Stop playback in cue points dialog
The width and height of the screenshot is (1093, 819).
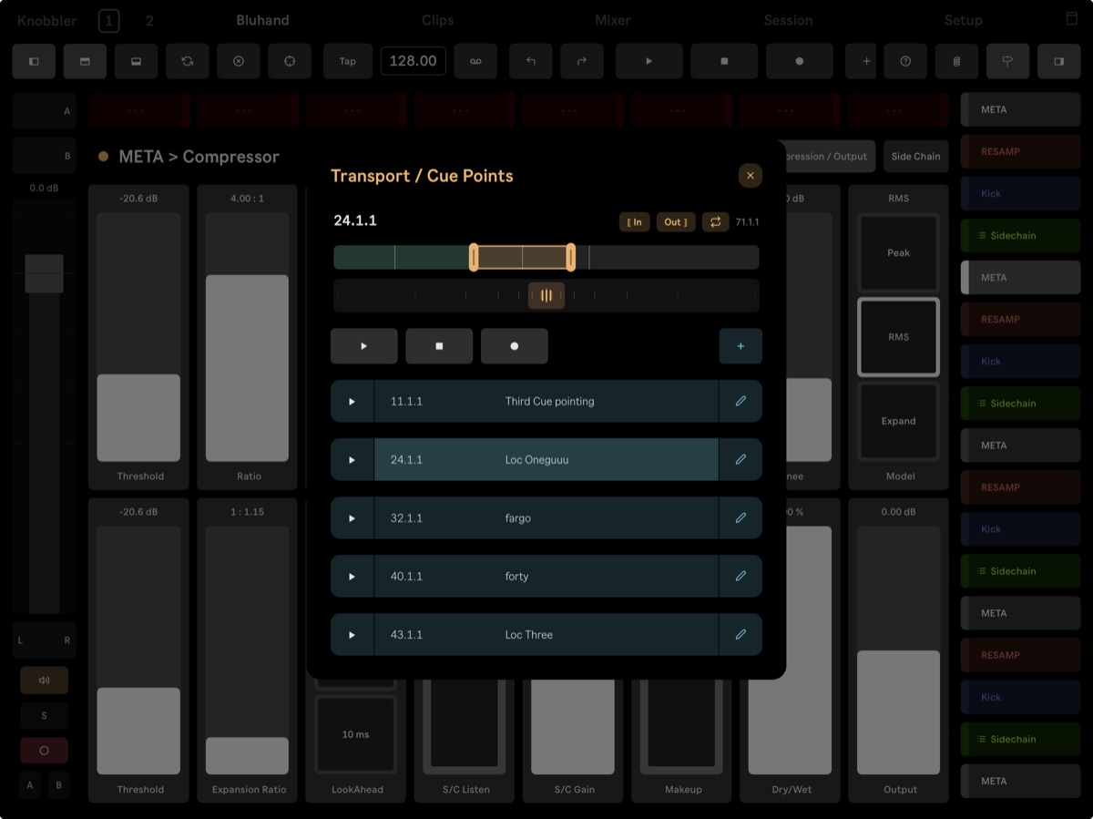click(439, 346)
